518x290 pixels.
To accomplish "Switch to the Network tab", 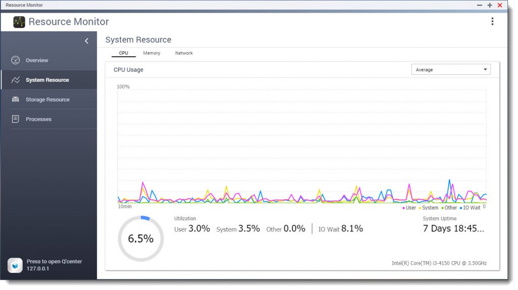I will 184,53.
